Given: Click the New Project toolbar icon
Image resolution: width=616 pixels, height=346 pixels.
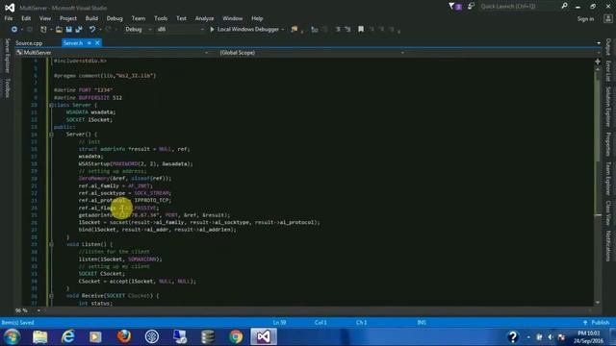Looking at the screenshot, I should click(x=43, y=30).
